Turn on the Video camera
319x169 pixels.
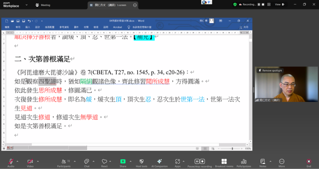30,161
